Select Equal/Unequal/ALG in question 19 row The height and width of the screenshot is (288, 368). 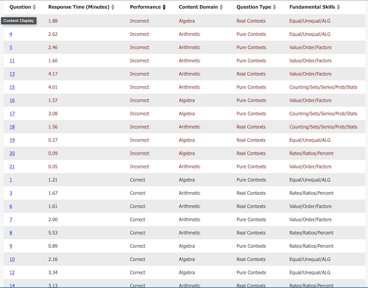pyautogui.click(x=310, y=140)
